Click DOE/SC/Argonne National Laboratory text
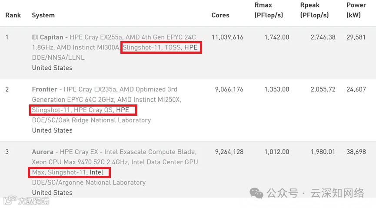This screenshot has height=208, width=376. 89,182
